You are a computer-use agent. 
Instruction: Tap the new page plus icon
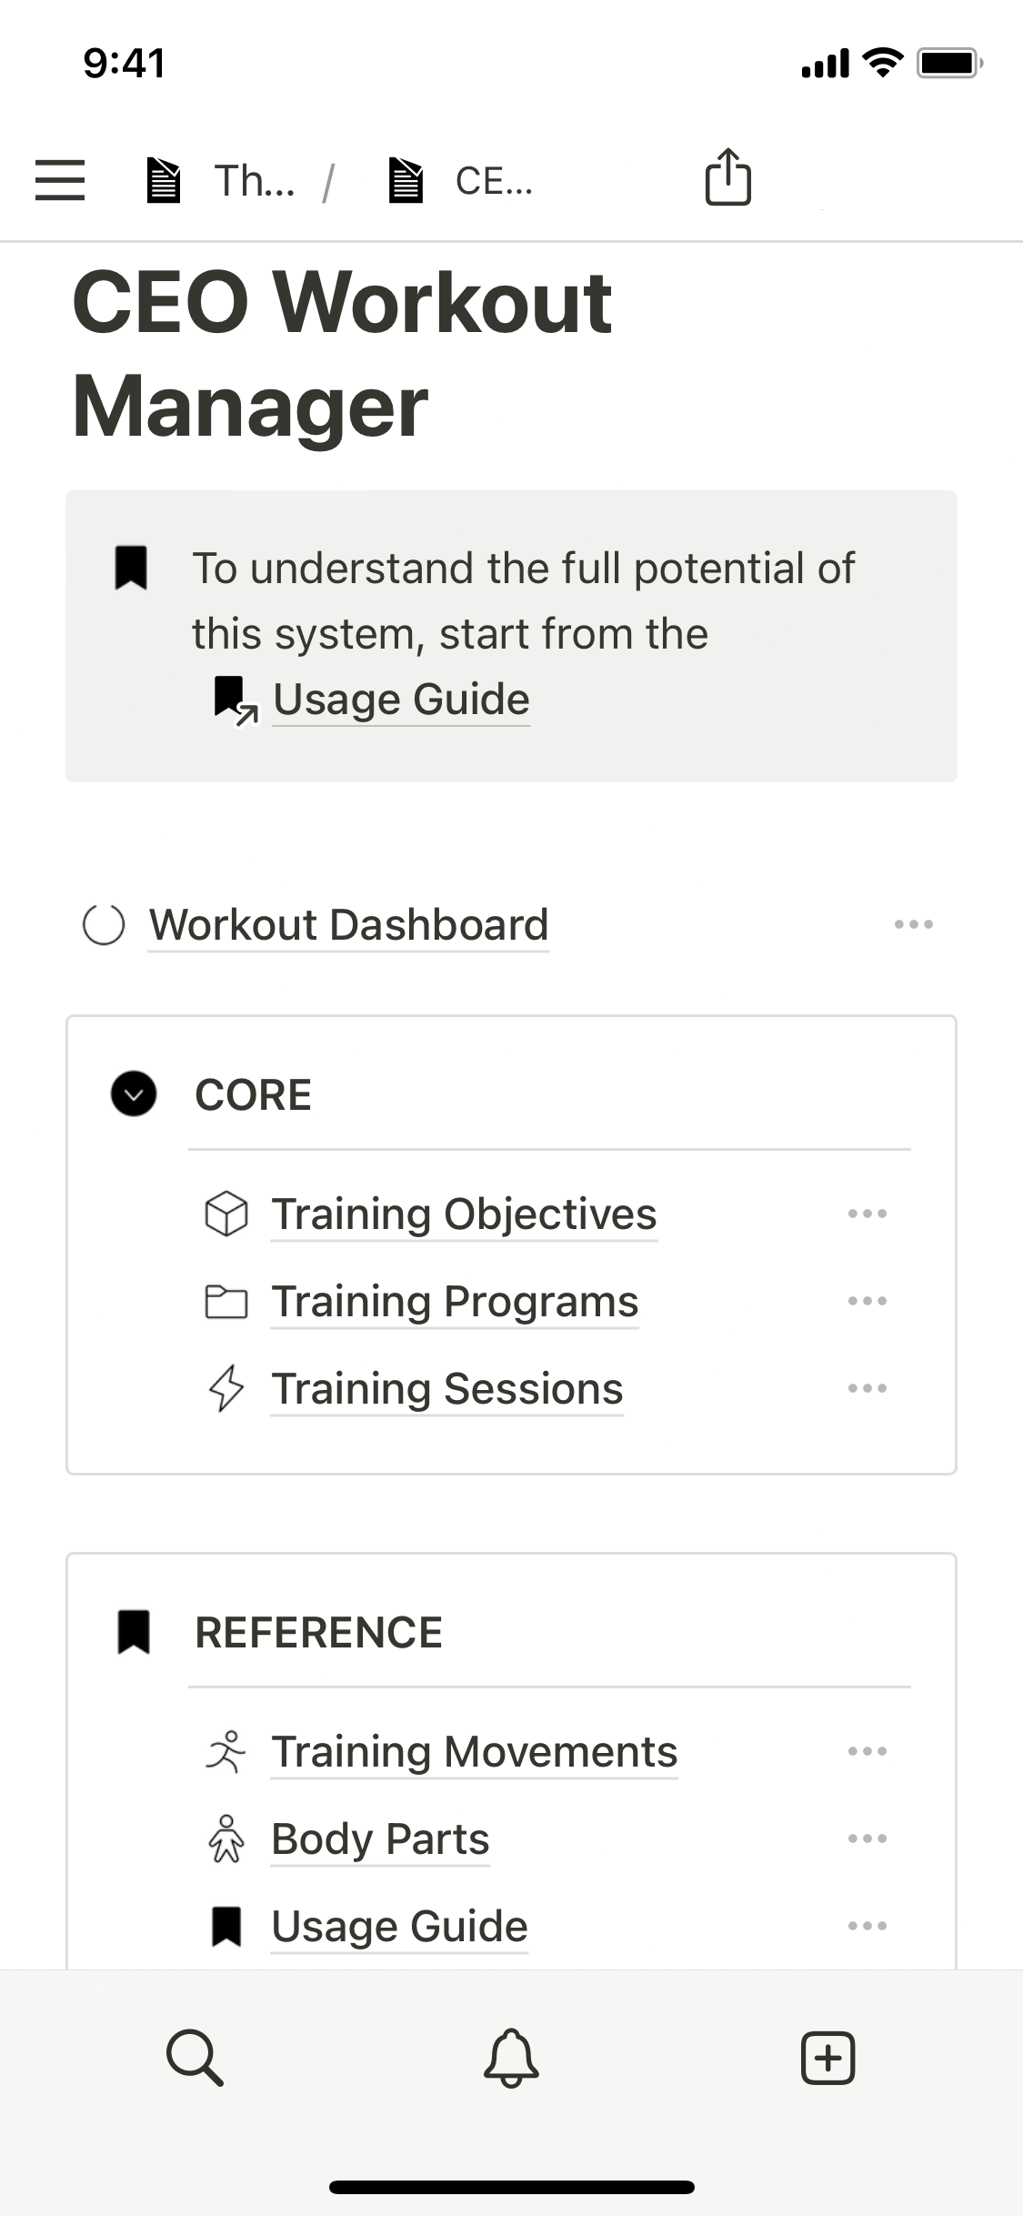click(827, 2058)
